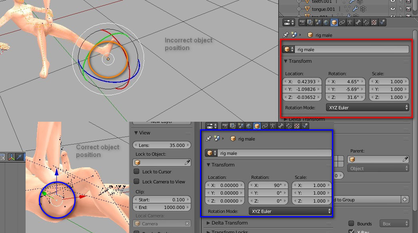Open Texture checker tab beside the View panel

[x=297, y=126]
